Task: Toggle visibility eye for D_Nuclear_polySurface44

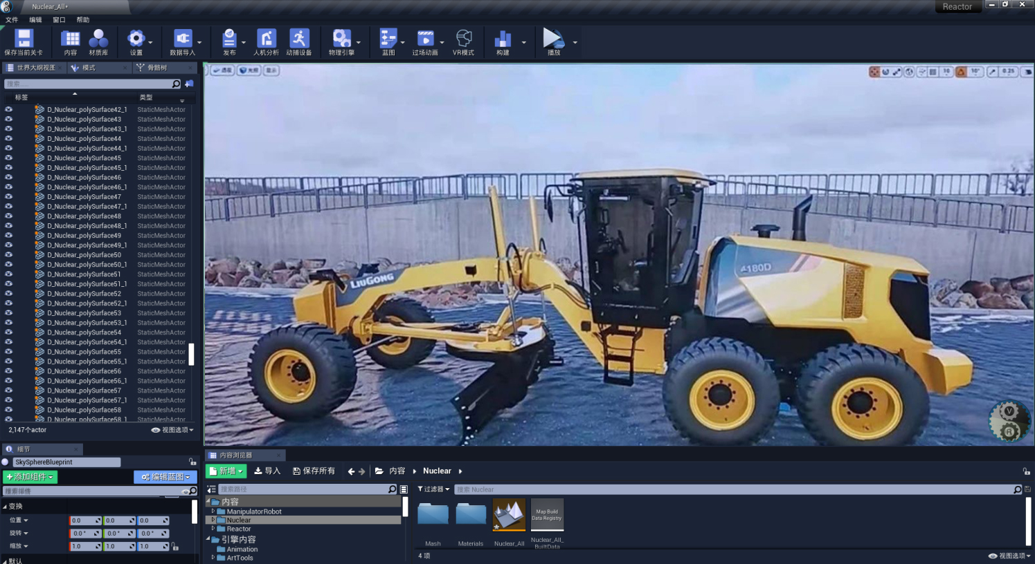Action: tap(8, 138)
